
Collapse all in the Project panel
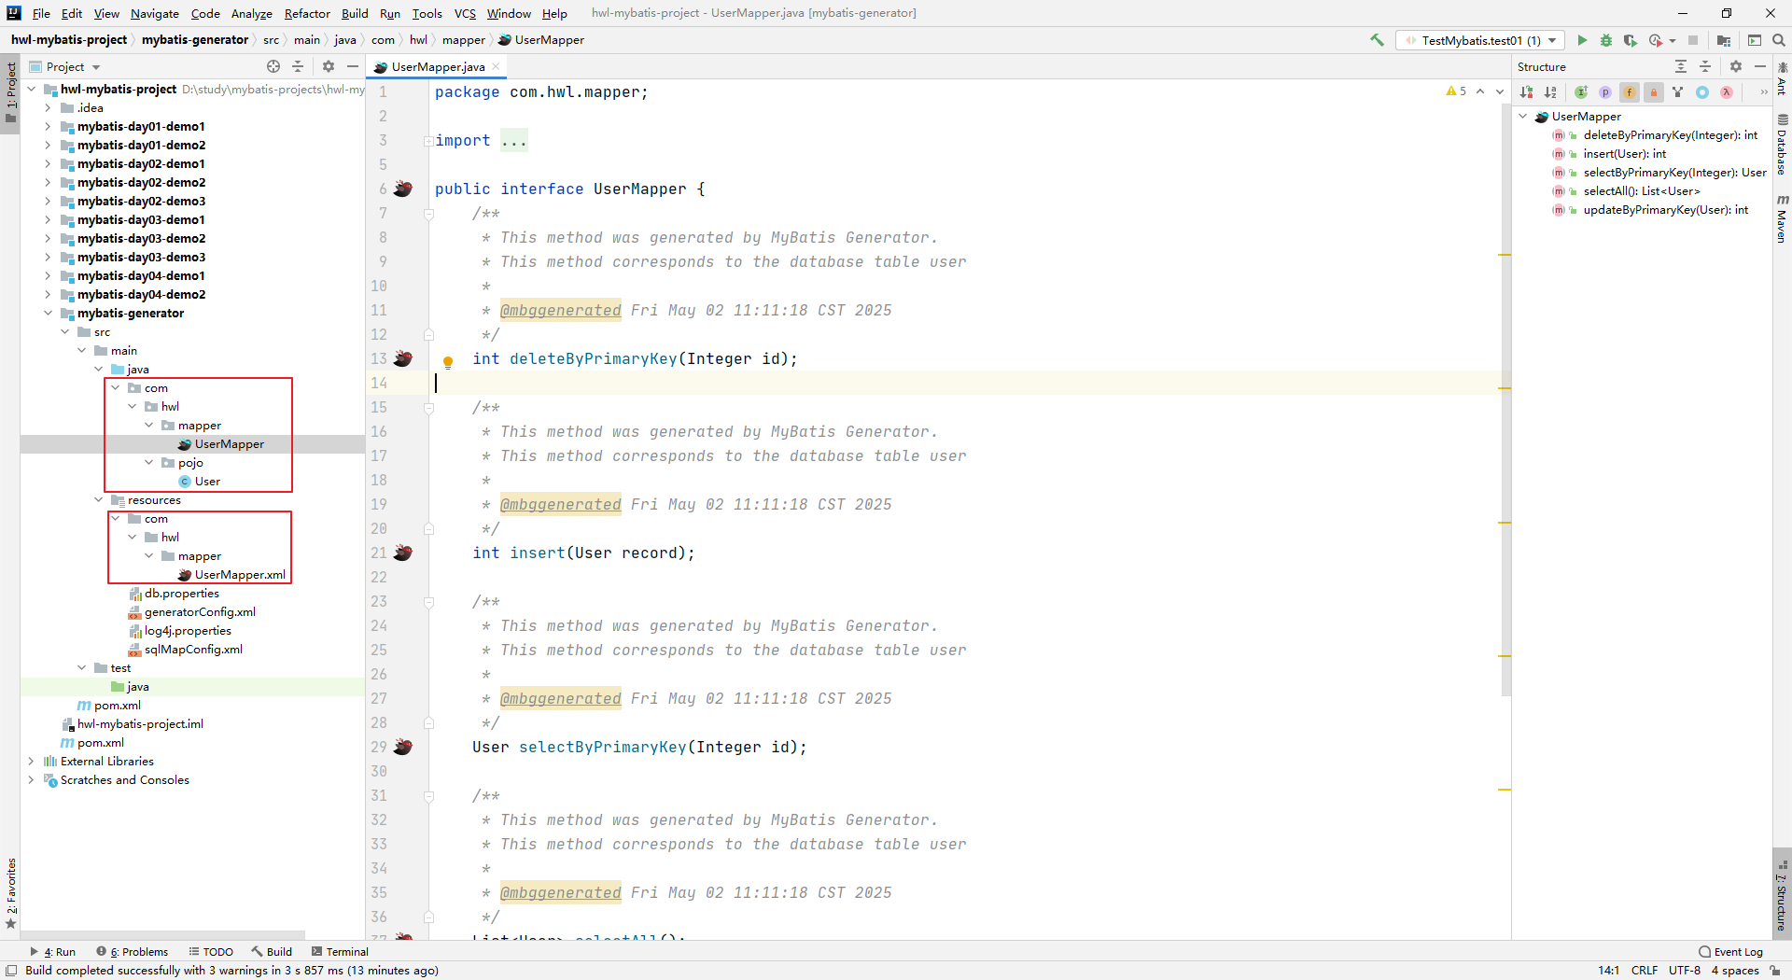(298, 66)
